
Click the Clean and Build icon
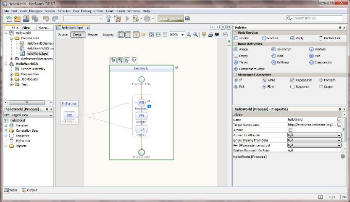pyautogui.click(x=118, y=19)
